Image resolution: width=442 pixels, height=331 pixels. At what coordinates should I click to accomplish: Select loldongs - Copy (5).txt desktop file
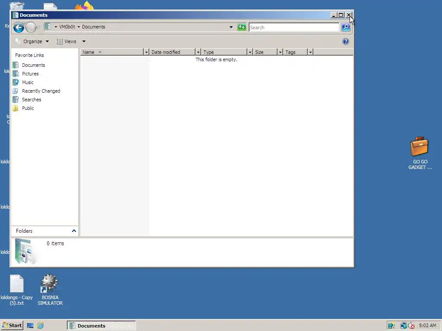click(17, 290)
